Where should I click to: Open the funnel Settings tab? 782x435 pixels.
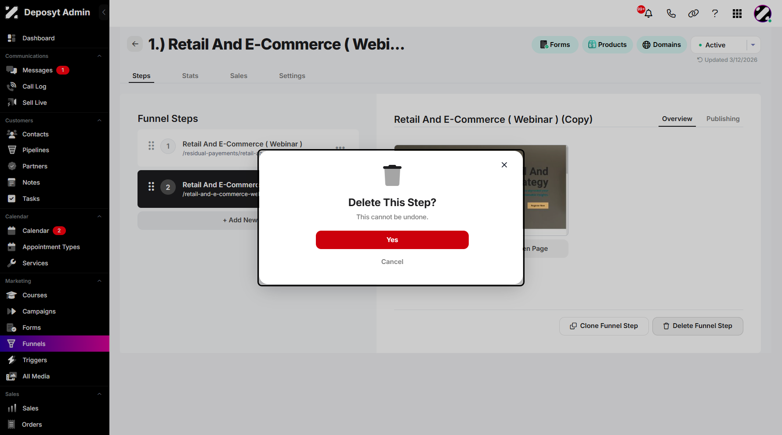coord(292,76)
